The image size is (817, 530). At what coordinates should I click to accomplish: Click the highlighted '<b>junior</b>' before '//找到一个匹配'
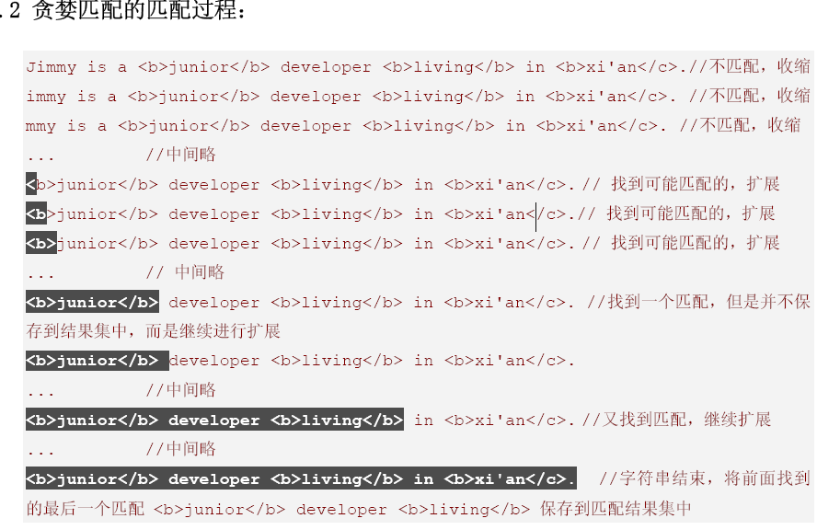[92, 302]
